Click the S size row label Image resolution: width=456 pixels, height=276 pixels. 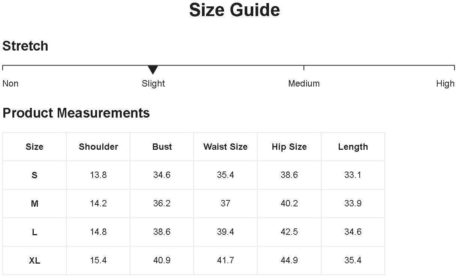tap(34, 175)
